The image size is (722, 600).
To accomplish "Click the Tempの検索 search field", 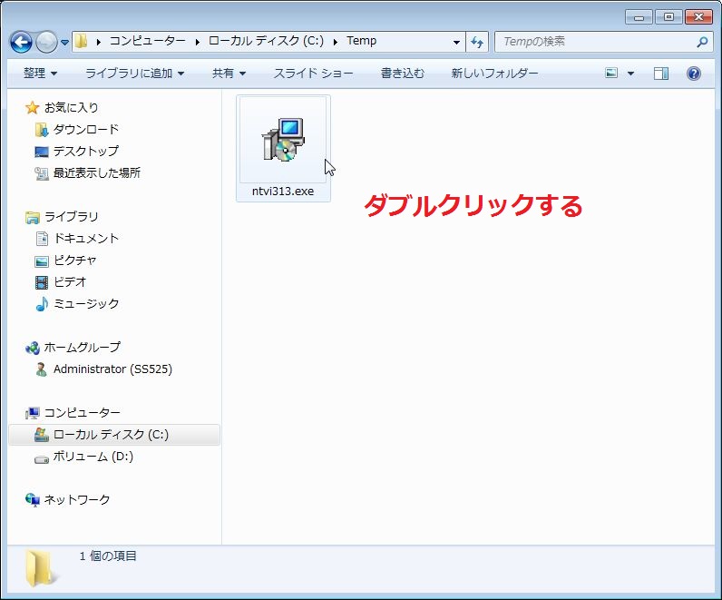I will pos(594,42).
